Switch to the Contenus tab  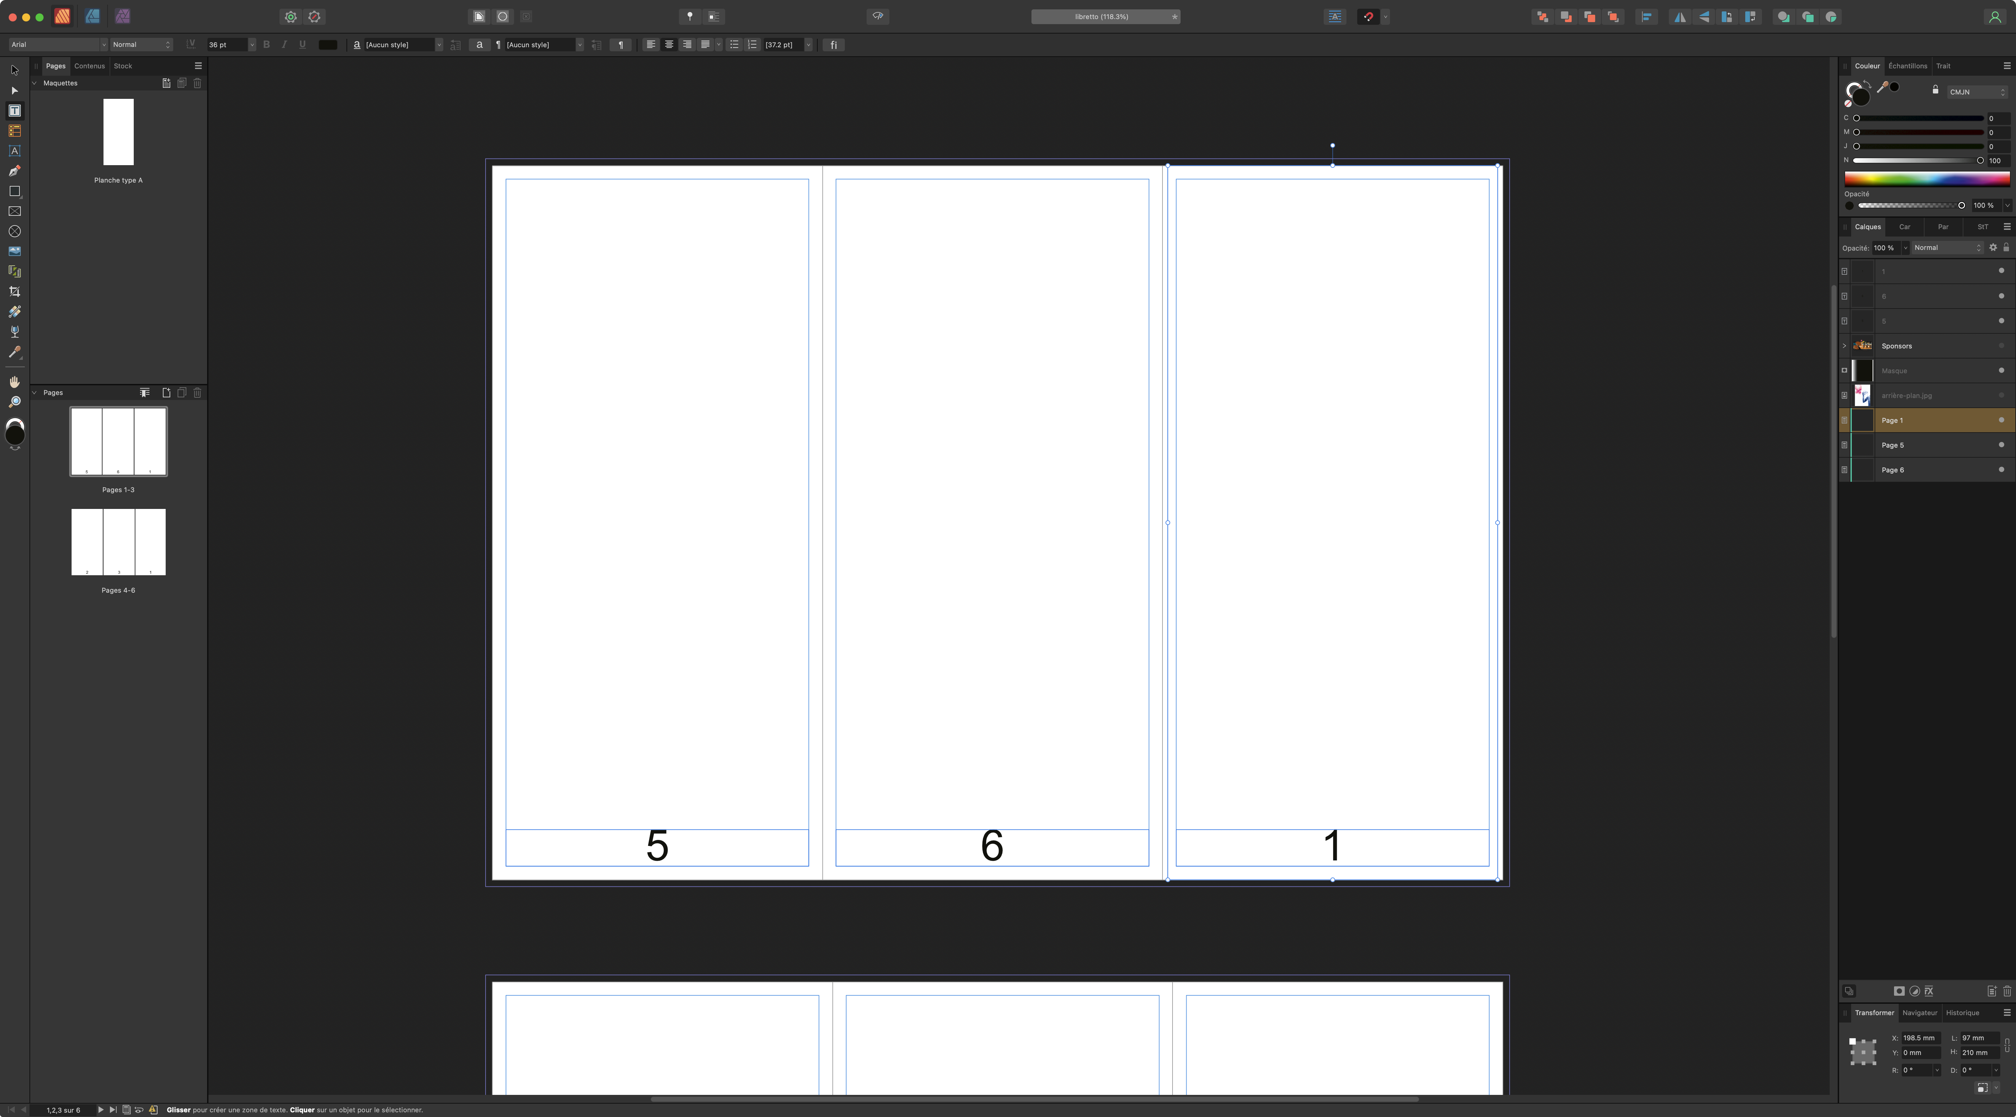coord(89,66)
